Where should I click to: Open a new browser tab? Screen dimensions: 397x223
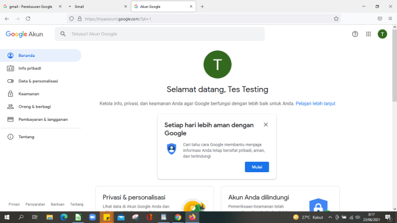(202, 7)
